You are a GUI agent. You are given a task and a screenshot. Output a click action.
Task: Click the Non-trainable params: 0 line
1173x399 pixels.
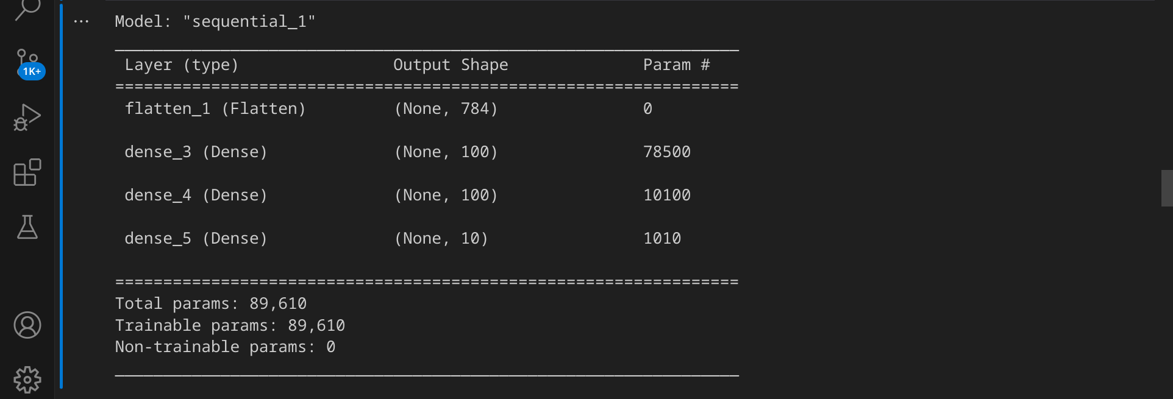(x=226, y=347)
